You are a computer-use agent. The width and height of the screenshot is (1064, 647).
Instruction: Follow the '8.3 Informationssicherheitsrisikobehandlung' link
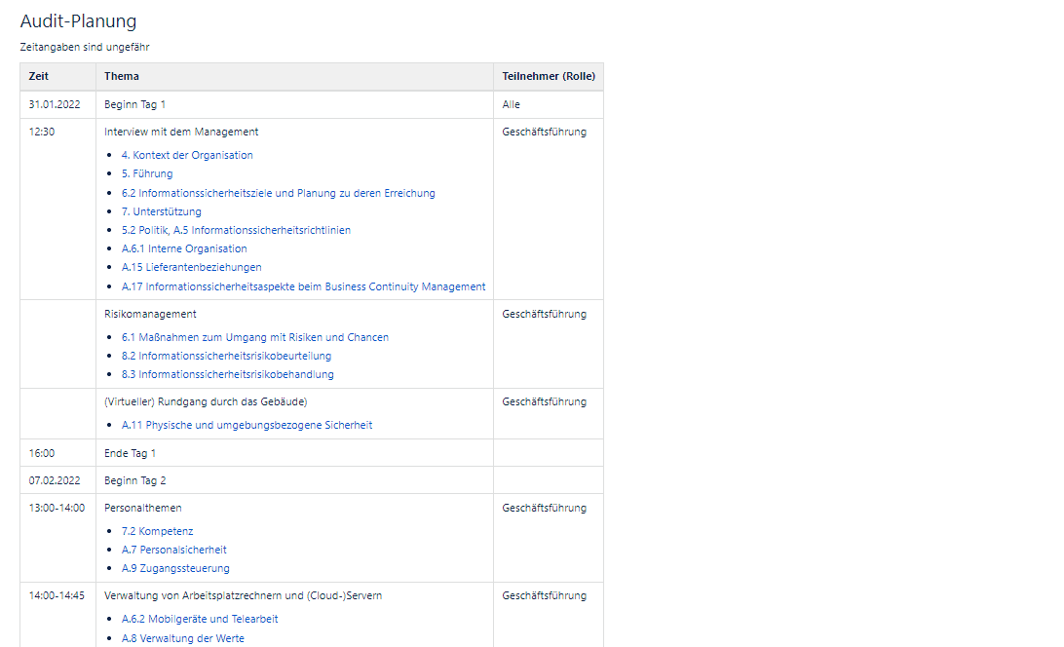click(227, 374)
